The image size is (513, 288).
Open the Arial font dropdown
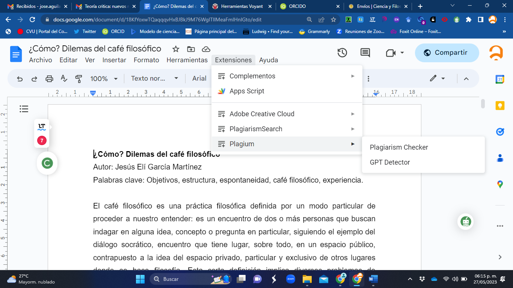[x=199, y=79]
